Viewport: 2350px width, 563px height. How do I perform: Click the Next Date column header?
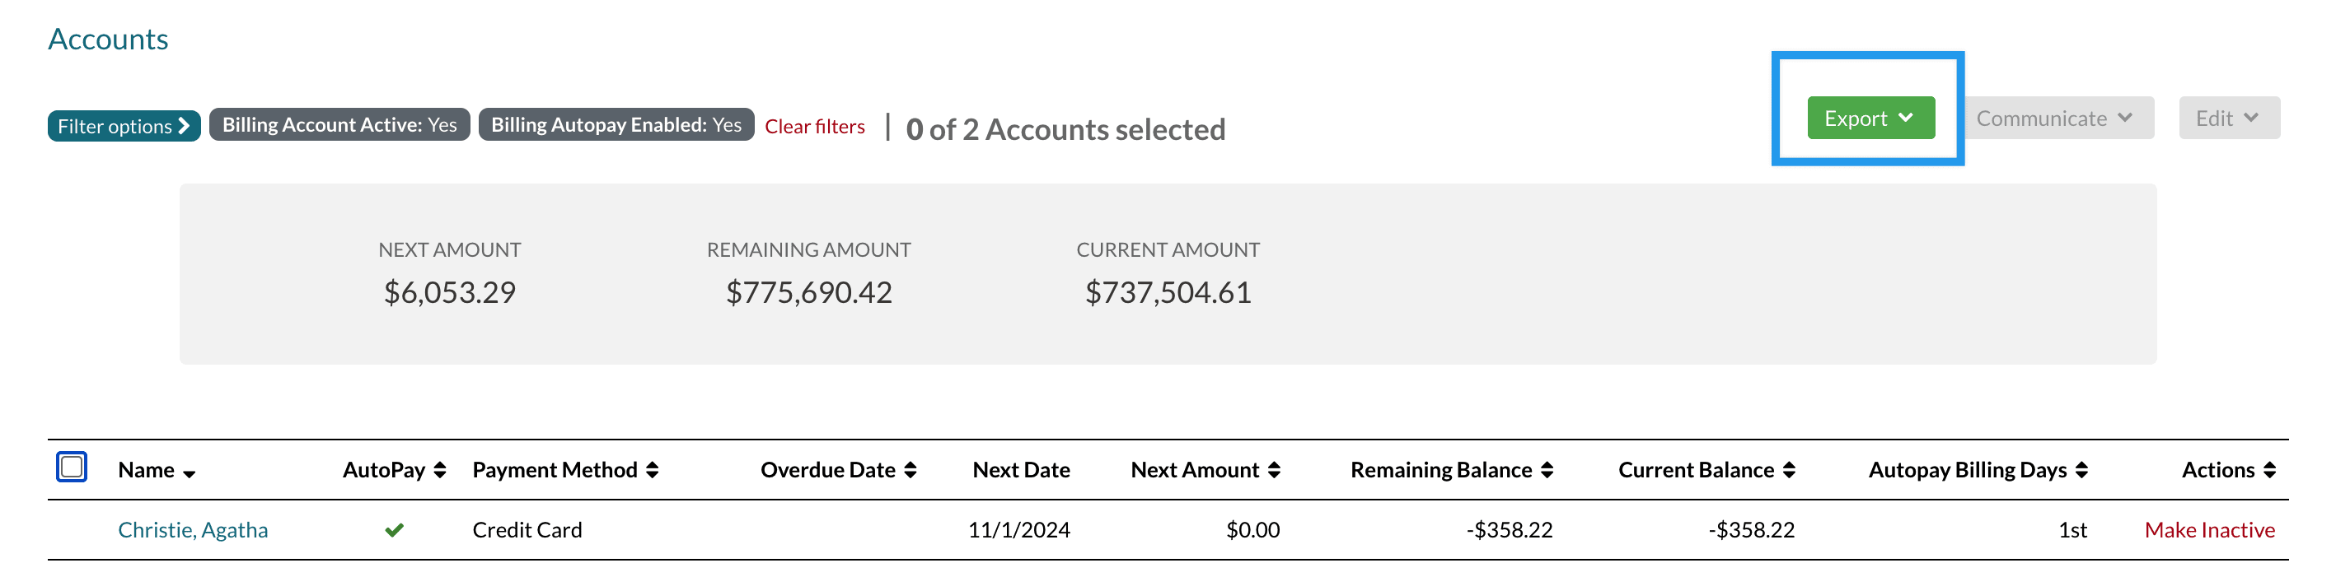click(1021, 470)
